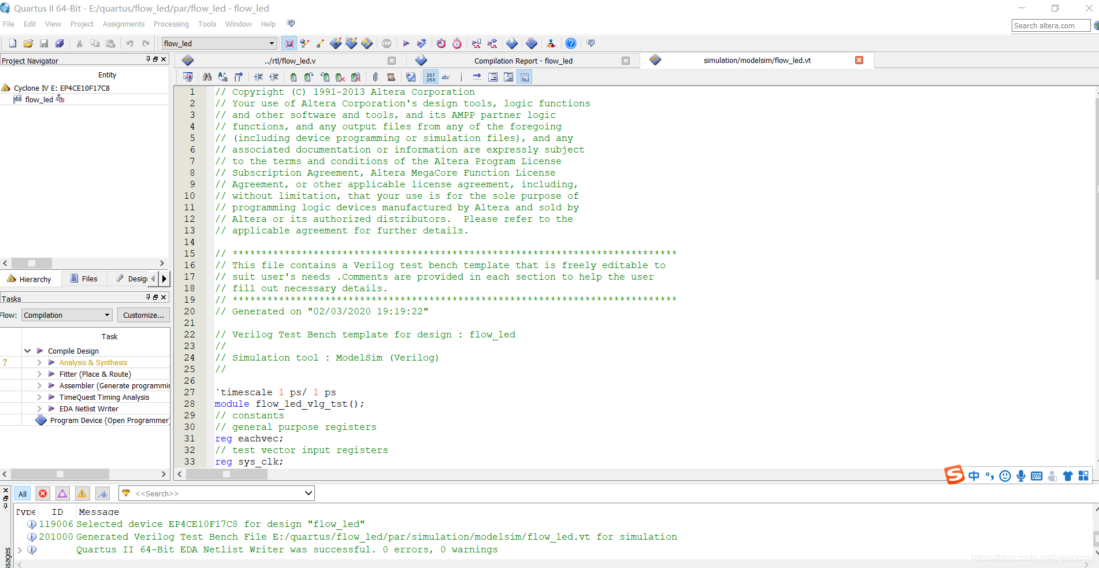Open the messages search filter dropdown
Image resolution: width=1099 pixels, height=568 pixels.
309,493
